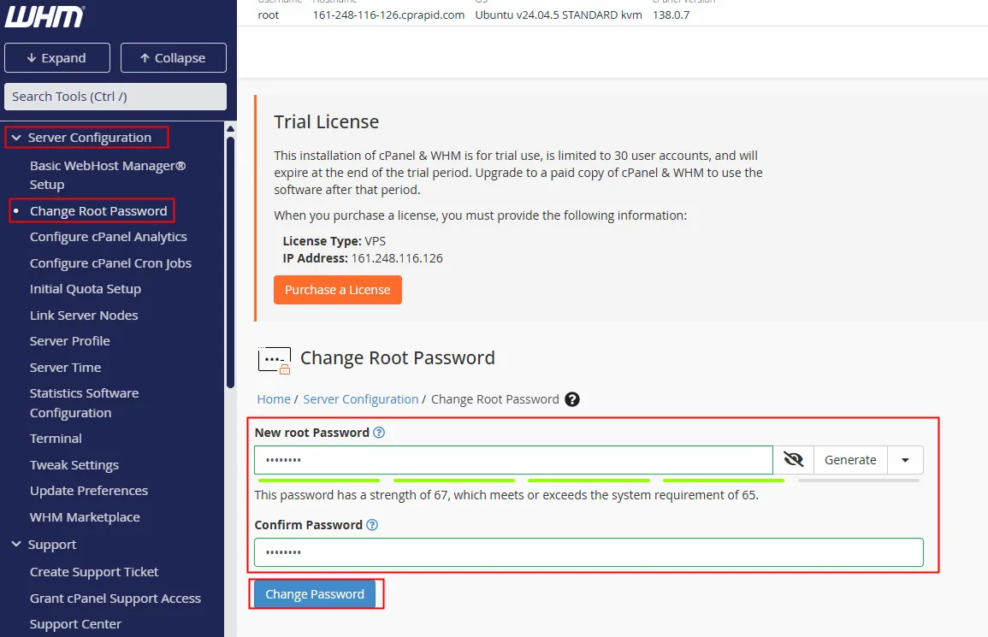Image resolution: width=988 pixels, height=637 pixels.
Task: Submit with the Change Password button
Action: (x=315, y=594)
